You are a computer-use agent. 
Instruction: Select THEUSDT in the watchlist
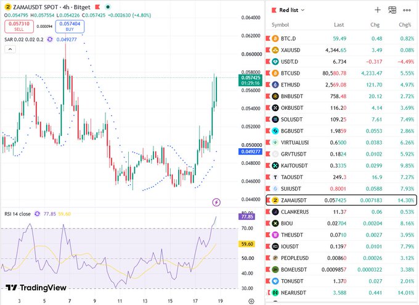click(x=341, y=235)
